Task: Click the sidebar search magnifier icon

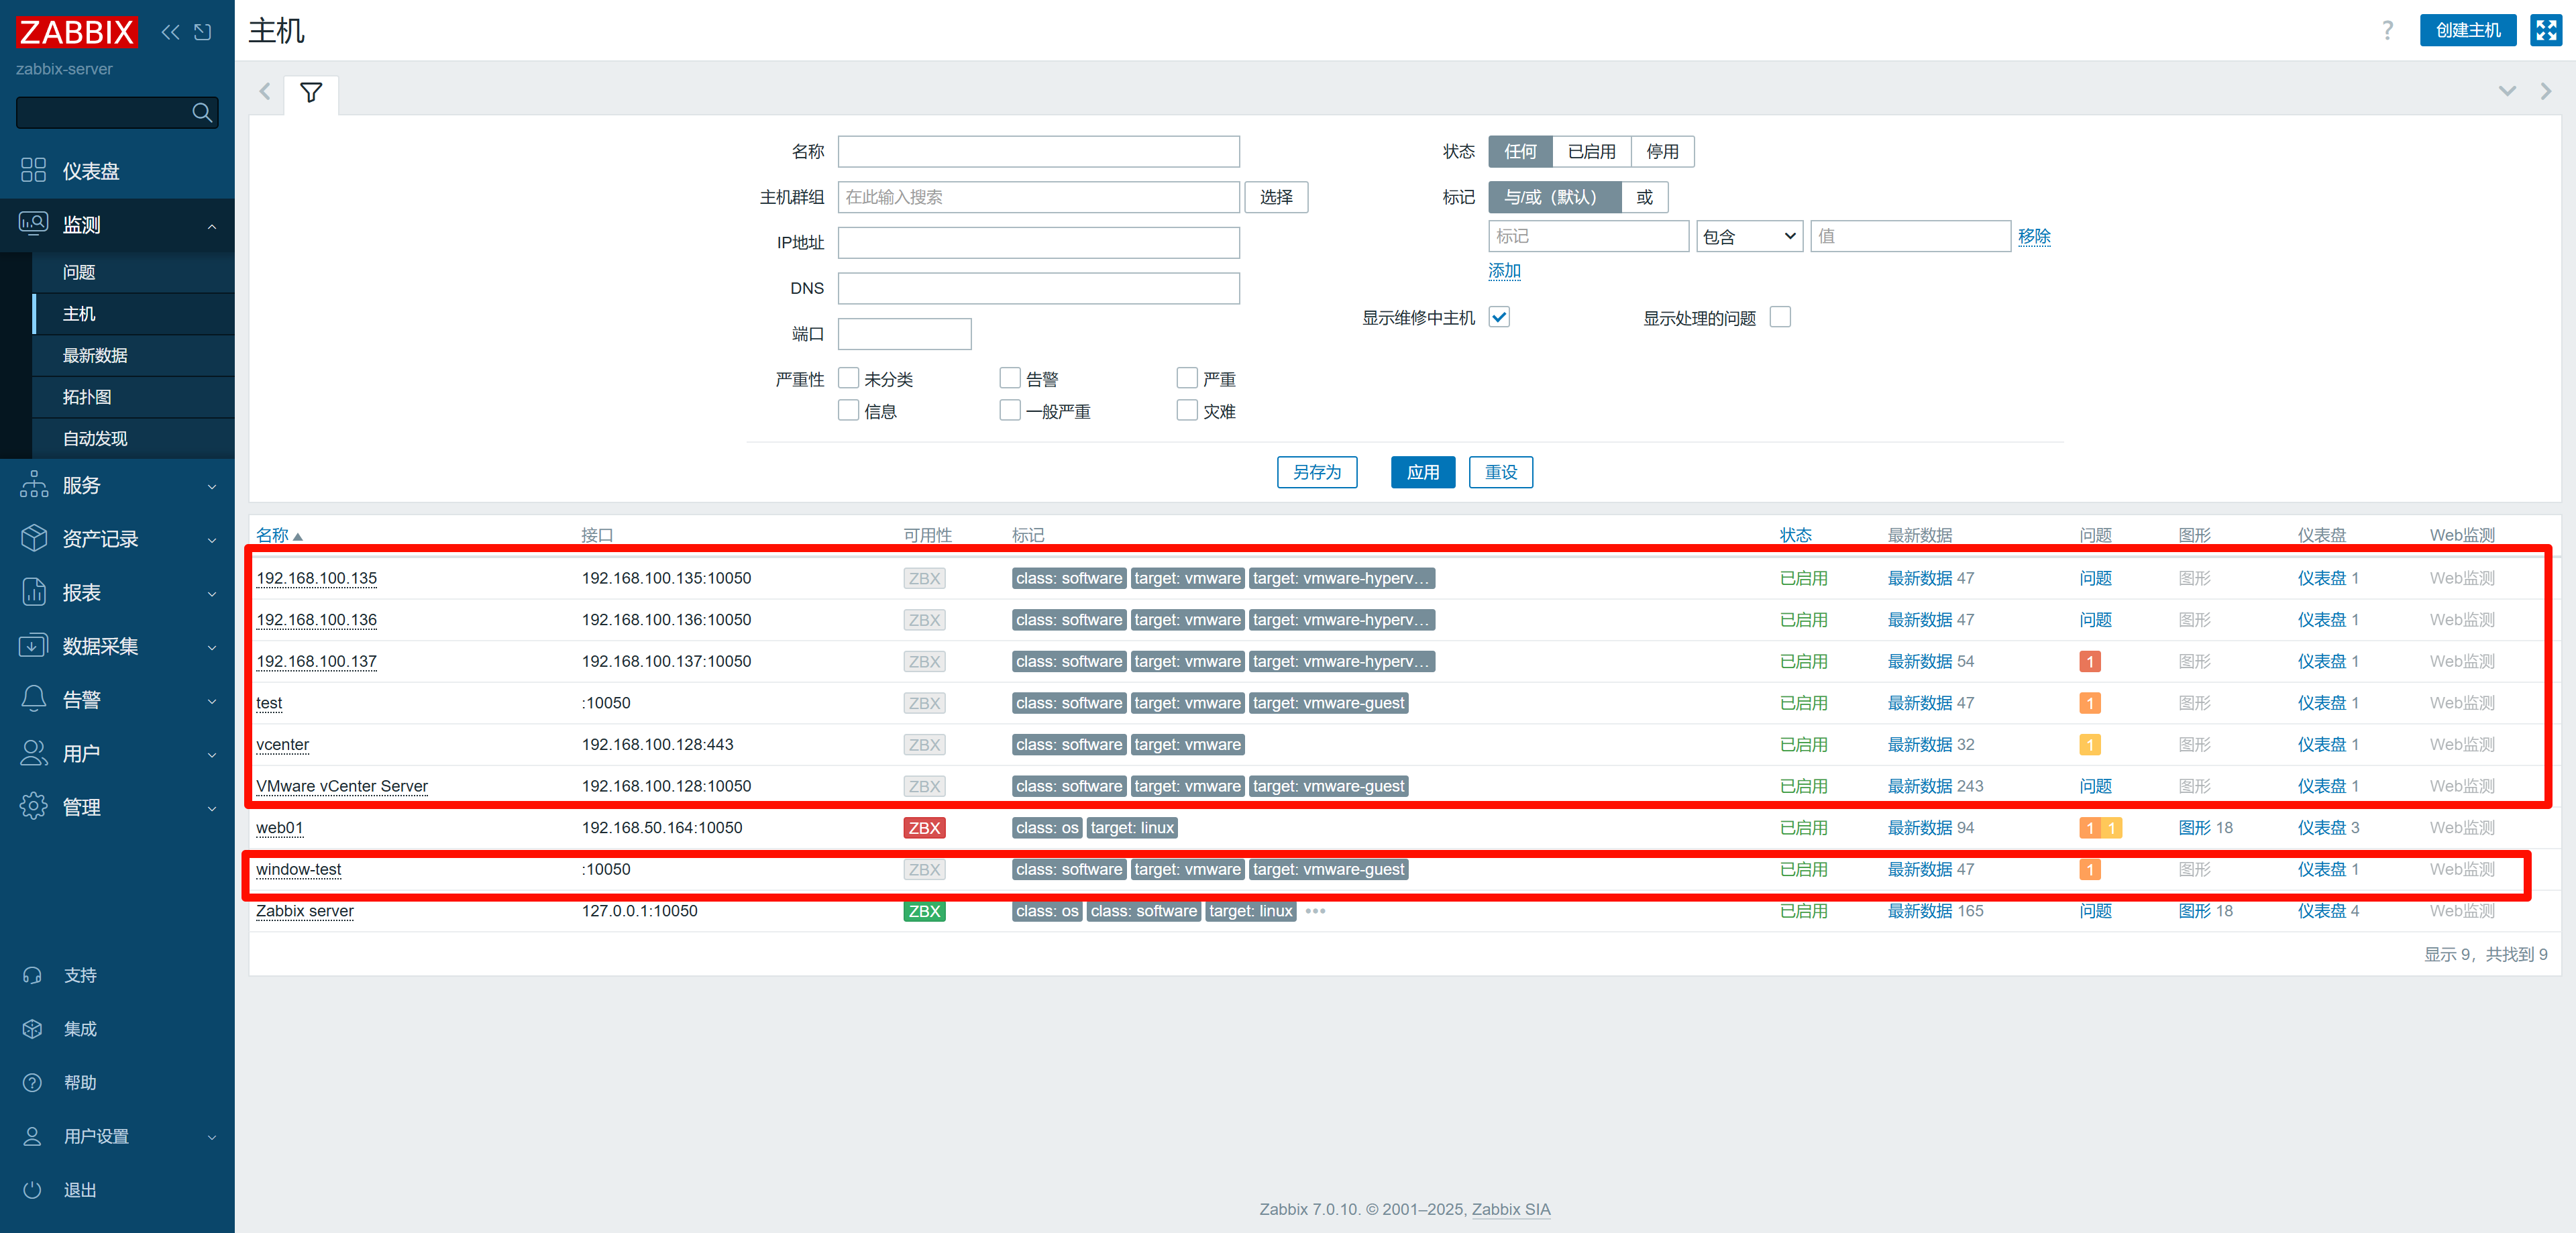Action: tap(202, 113)
